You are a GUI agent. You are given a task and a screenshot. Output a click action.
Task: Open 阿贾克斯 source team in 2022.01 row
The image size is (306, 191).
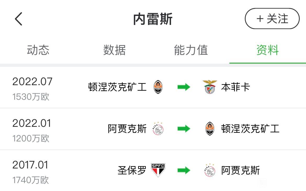127,129
